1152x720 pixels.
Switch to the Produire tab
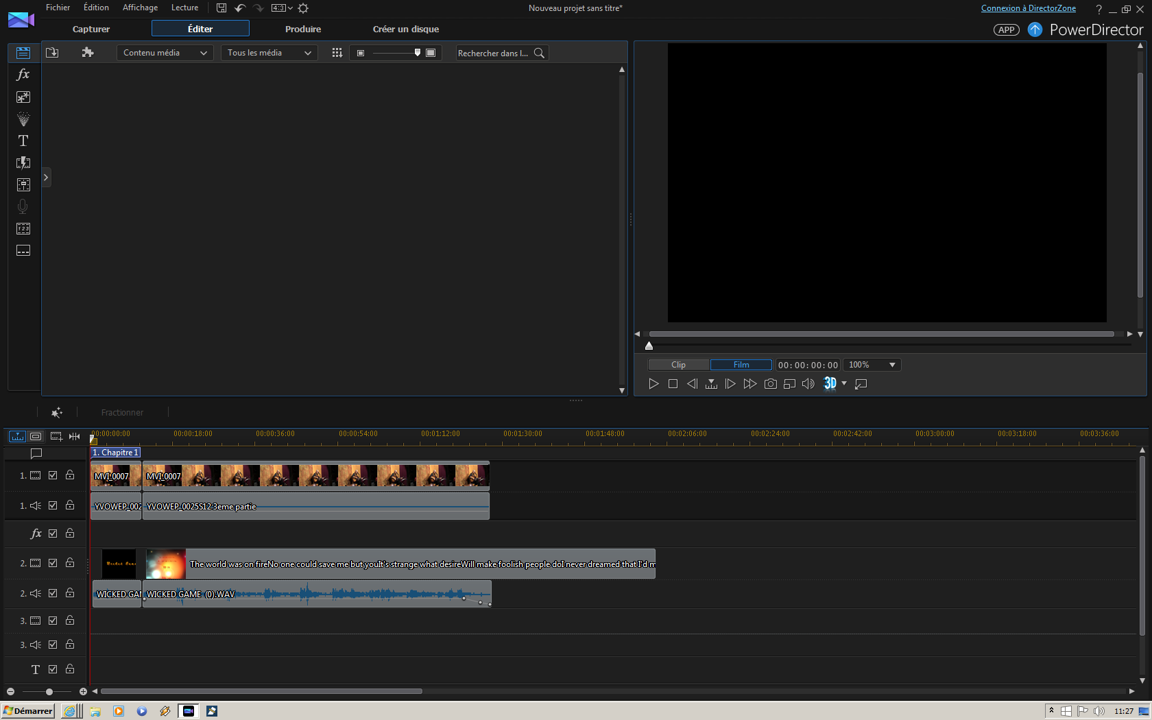pyautogui.click(x=302, y=29)
